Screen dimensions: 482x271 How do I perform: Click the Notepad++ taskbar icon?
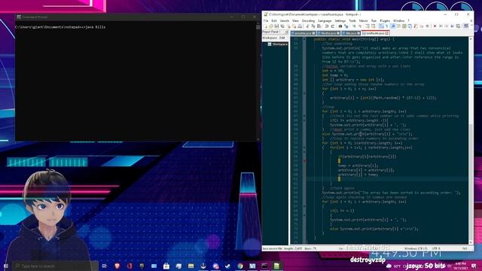pos(276,266)
